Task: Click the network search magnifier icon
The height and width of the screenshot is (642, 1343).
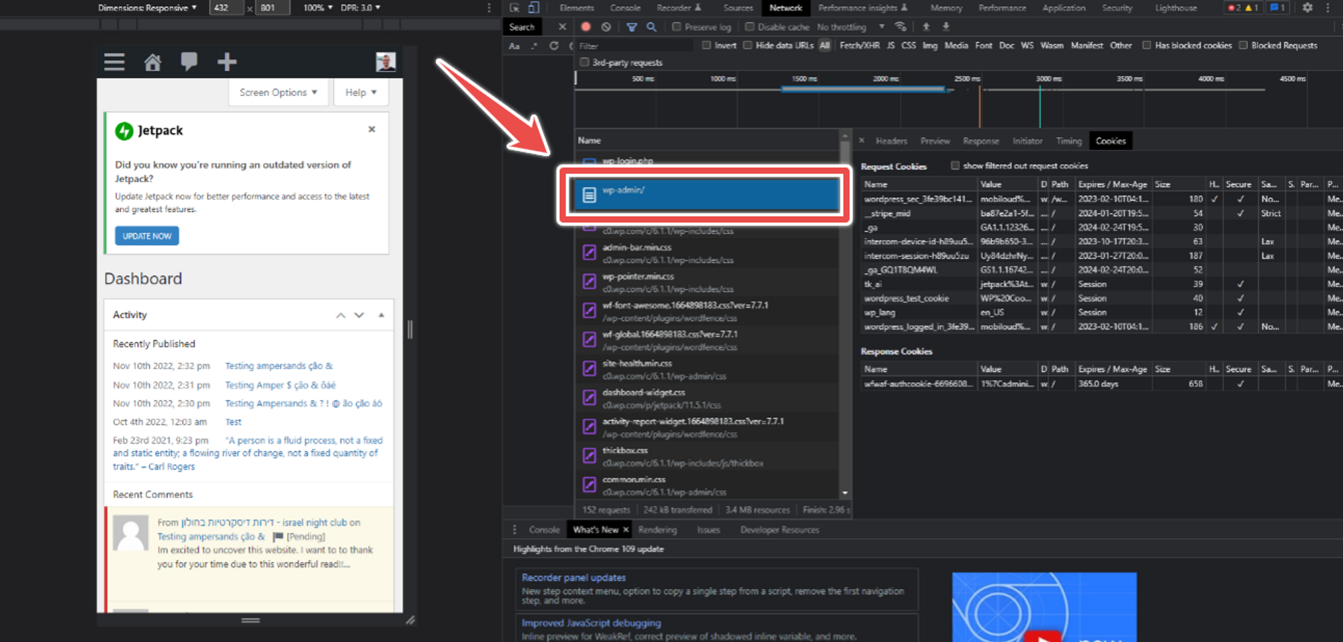Action: pyautogui.click(x=651, y=27)
